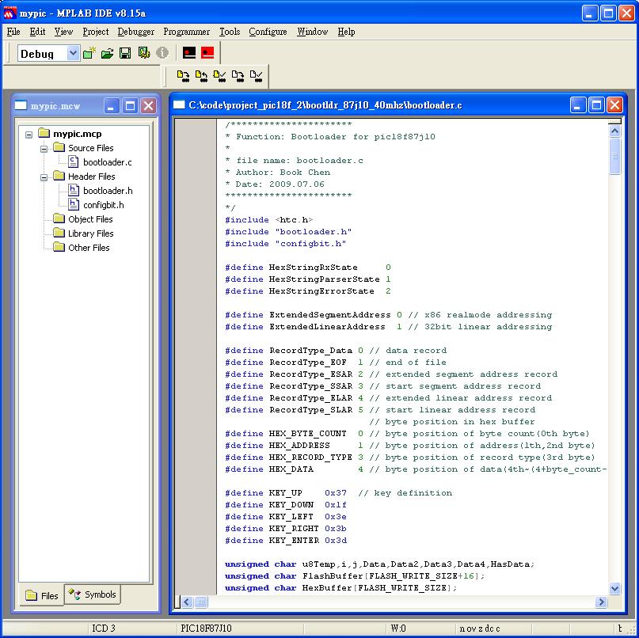Screen dimensions: 639x638
Task: Open the Programmer menu
Action: point(186,32)
